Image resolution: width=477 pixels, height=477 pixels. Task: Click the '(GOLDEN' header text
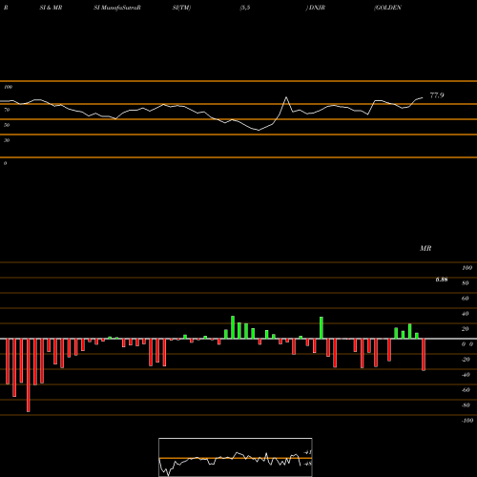pyautogui.click(x=387, y=8)
